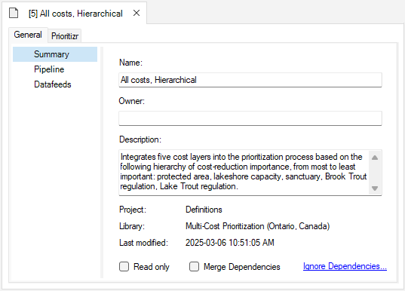Open the Ignore Dependencies link
The image size is (405, 291).
[x=345, y=266]
